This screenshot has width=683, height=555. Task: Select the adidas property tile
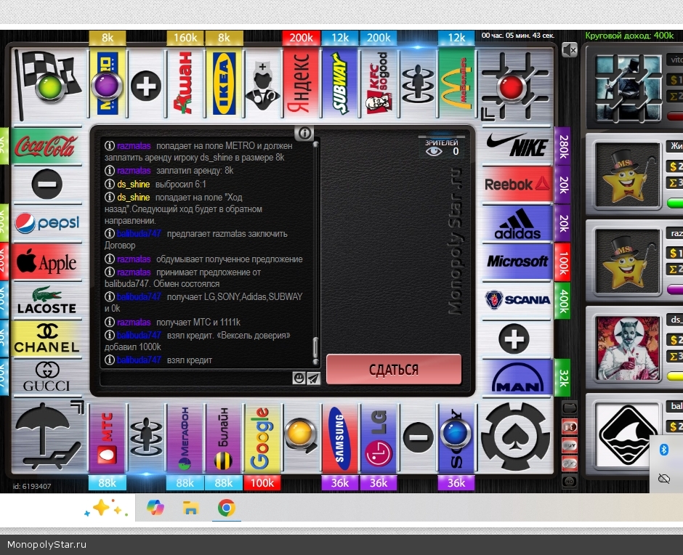point(517,223)
